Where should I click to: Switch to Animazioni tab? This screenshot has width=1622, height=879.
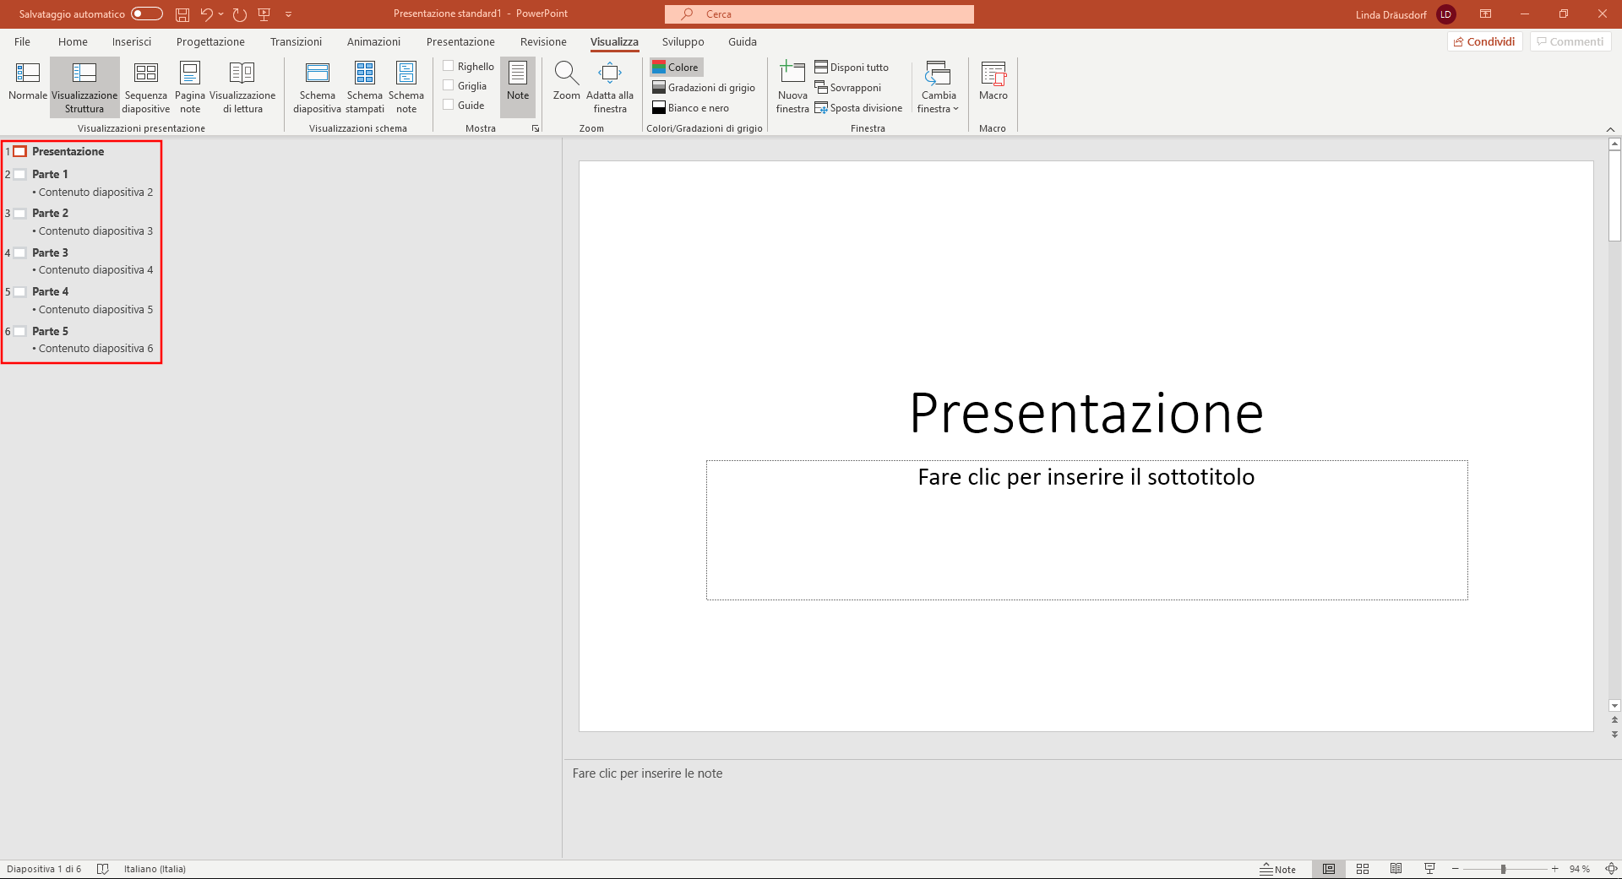point(373,41)
